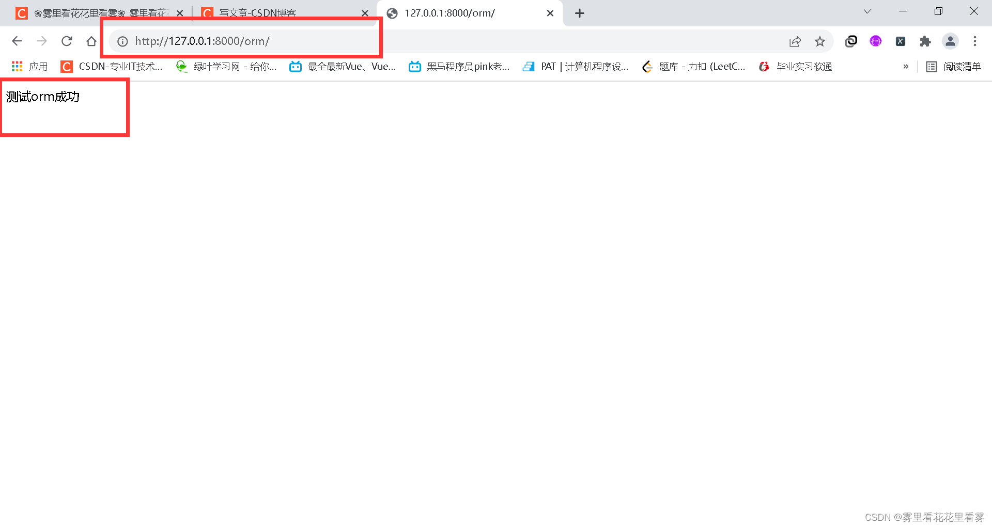Open the PAT 计算机程序设 bookmark
This screenshot has width=992, height=527.
576,67
